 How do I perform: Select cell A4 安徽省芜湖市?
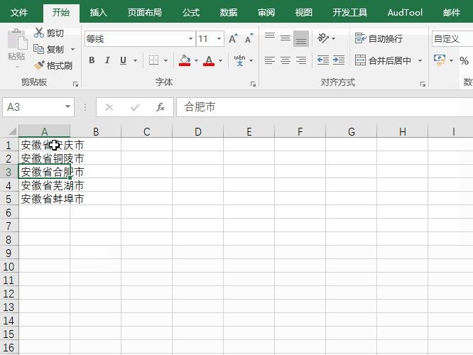44,185
